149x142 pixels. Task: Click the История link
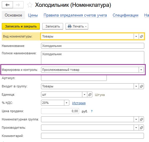click(79, 103)
